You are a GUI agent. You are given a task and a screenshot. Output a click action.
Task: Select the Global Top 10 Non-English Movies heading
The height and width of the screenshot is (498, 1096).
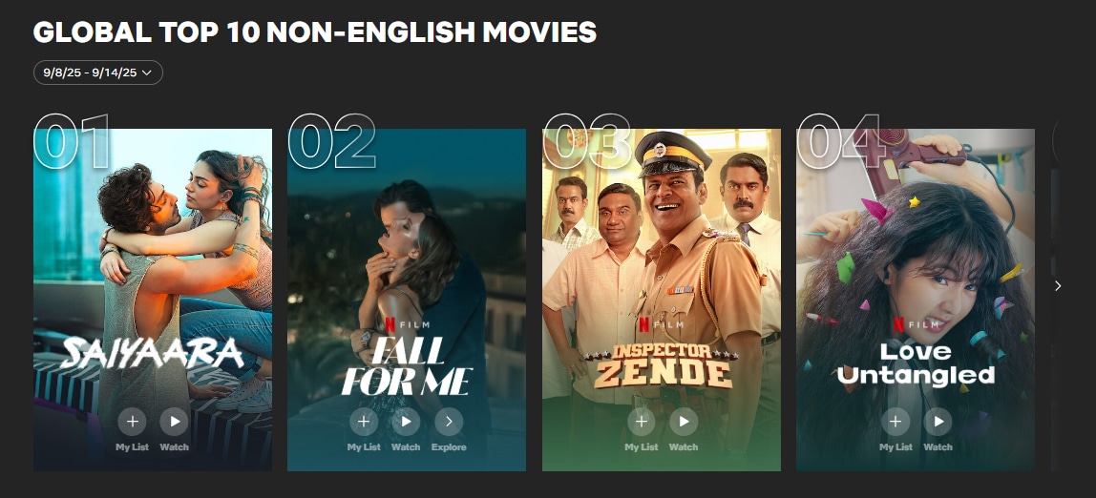click(314, 32)
